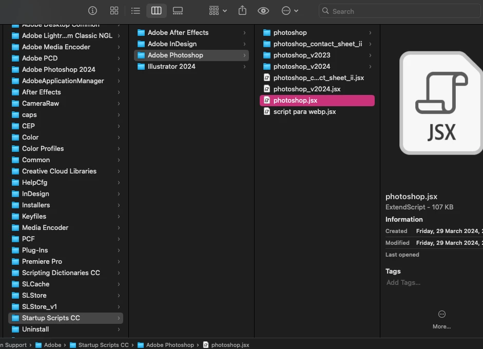The height and width of the screenshot is (349, 483).
Task: Click the Share toolbar icon
Action: (x=242, y=10)
